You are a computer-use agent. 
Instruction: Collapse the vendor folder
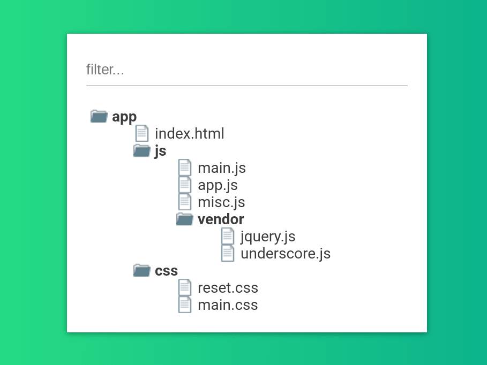pyautogui.click(x=221, y=219)
